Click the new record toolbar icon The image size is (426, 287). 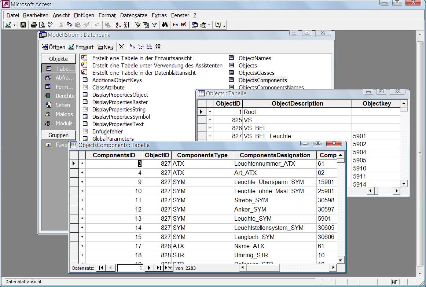click(x=176, y=25)
